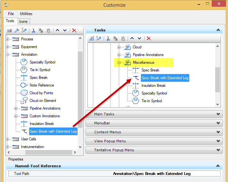Expand the Context Menus section
The image size is (228, 182).
pos(154,132)
